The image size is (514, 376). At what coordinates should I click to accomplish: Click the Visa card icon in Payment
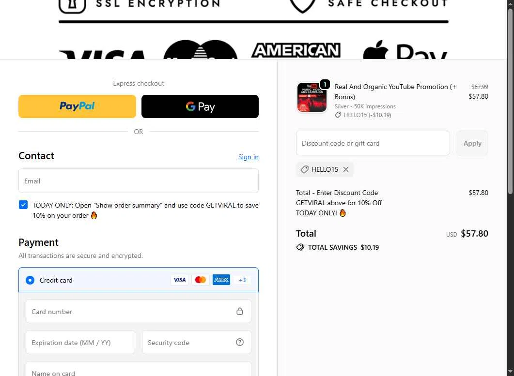click(x=180, y=280)
